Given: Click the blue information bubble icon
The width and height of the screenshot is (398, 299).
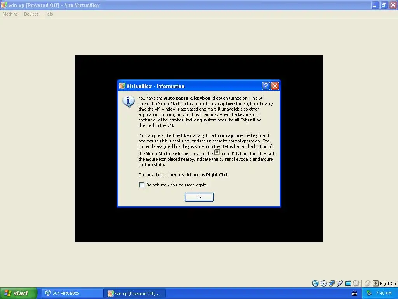Looking at the screenshot, I should coord(129,102).
